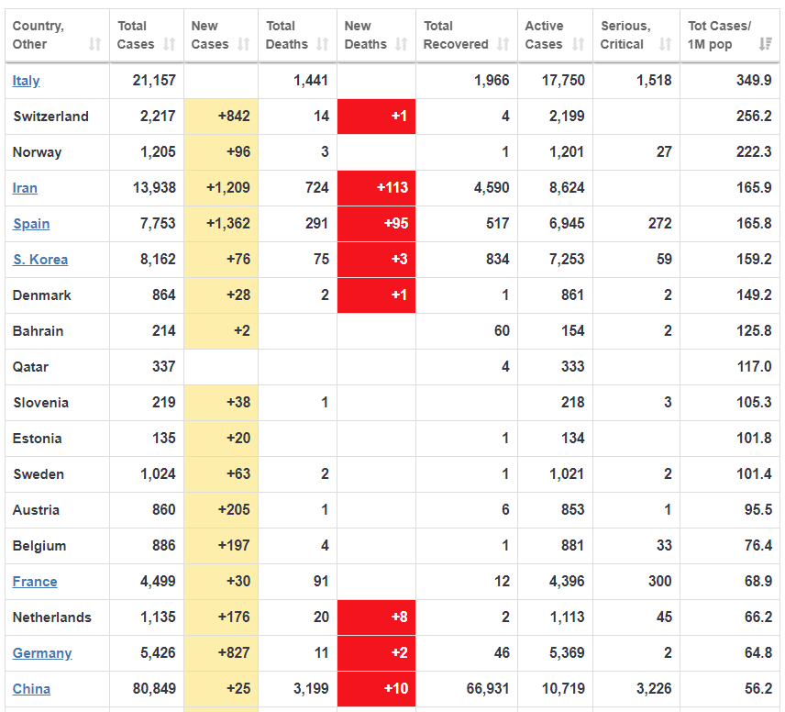Select the Sweden row name
Screen dimensions: 785x712
tap(39, 474)
